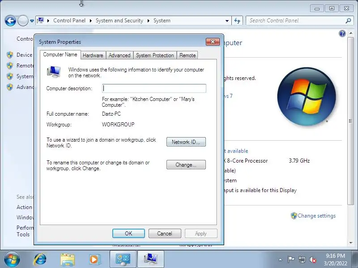Show hidden tray icons arrow

coord(281,260)
